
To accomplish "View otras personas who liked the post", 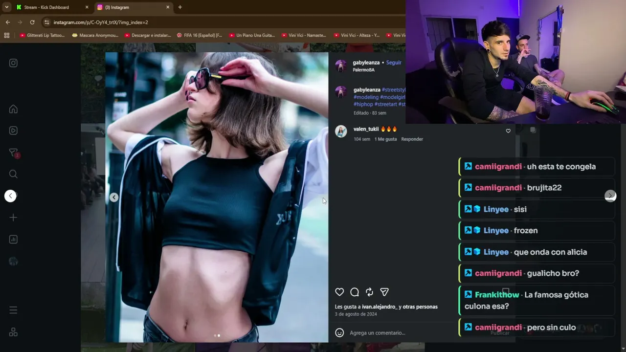I will [x=420, y=307].
